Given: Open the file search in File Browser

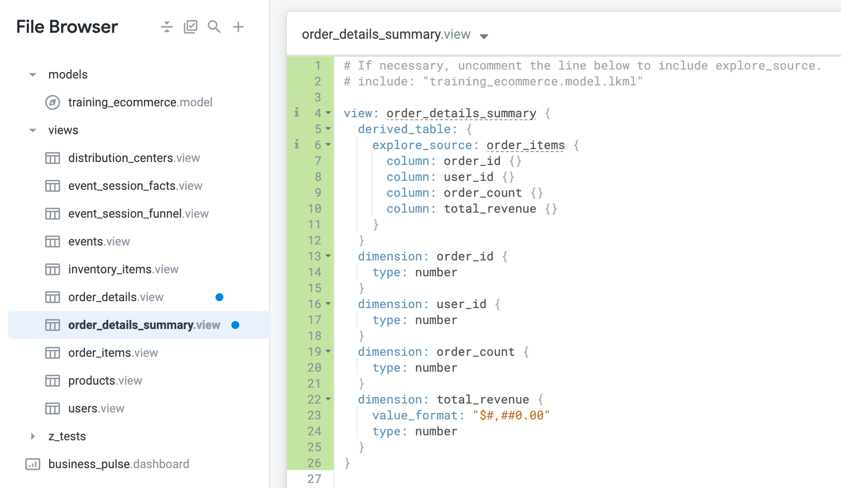Looking at the screenshot, I should [x=214, y=26].
